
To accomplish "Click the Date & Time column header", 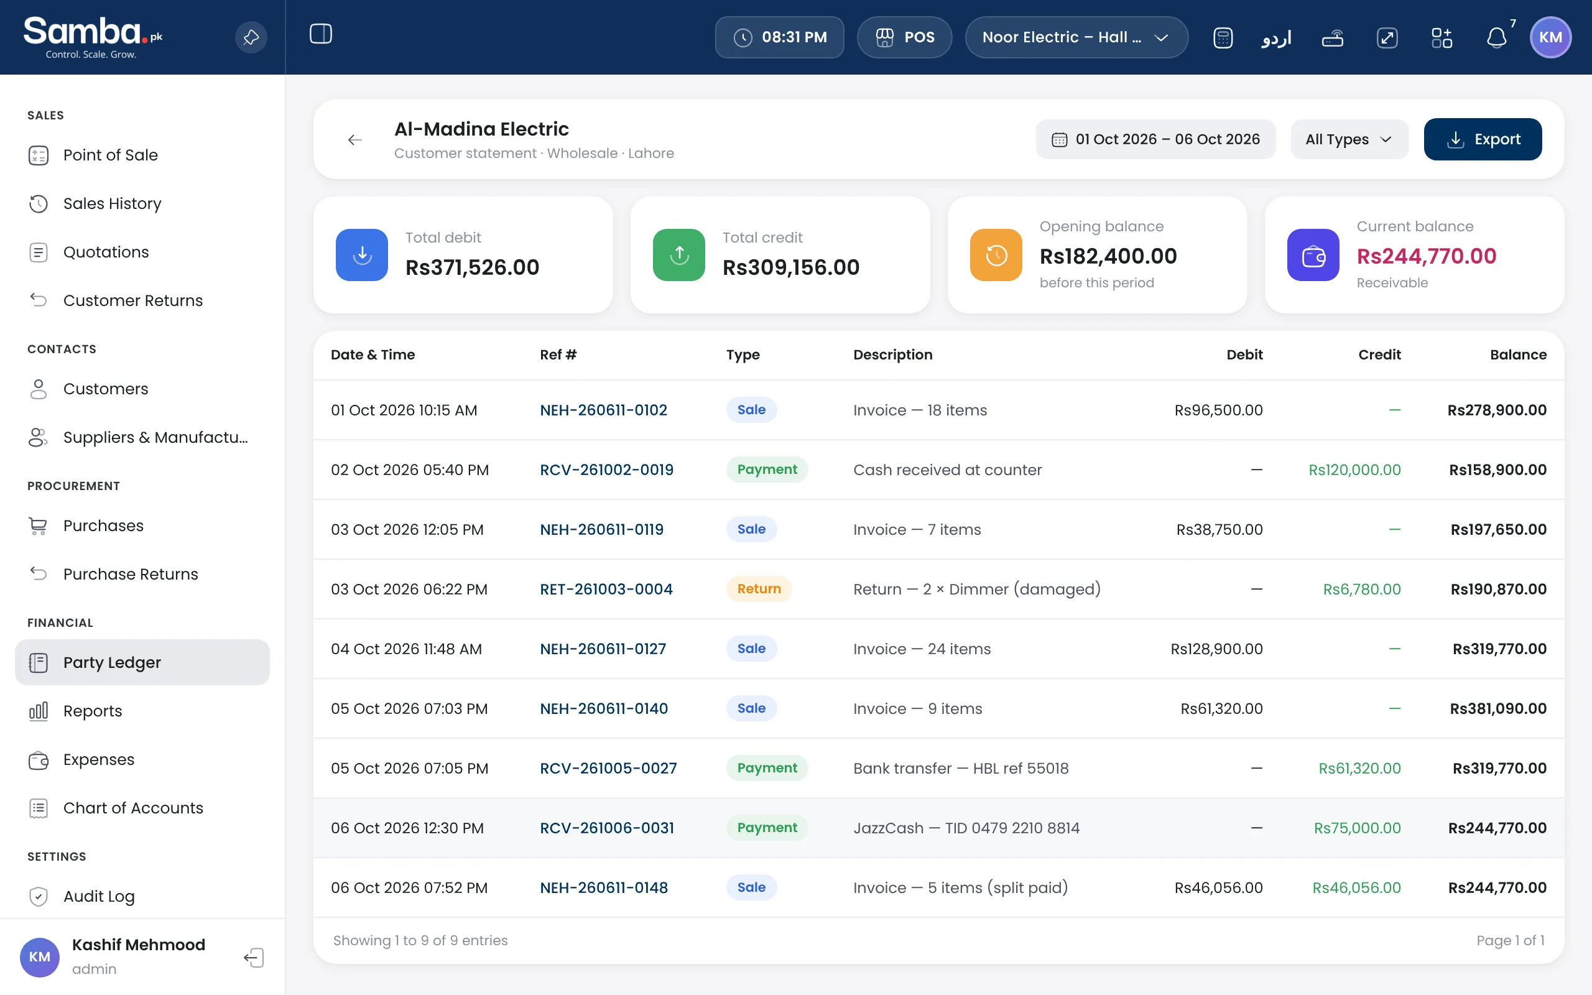I will click(x=373, y=354).
